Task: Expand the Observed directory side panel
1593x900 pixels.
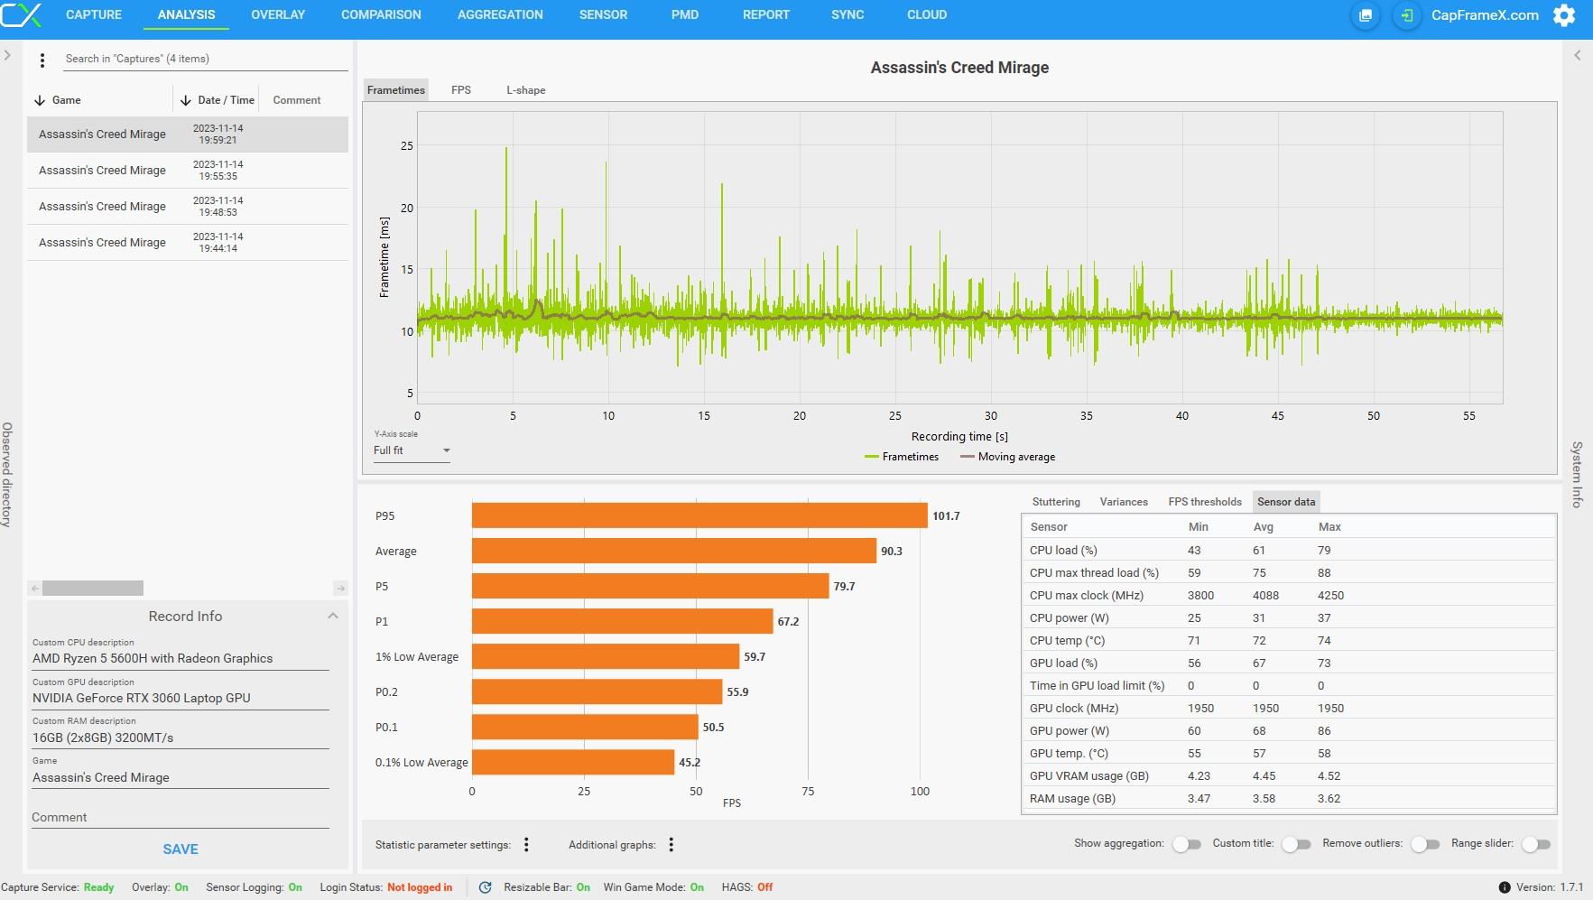Action: click(x=7, y=55)
